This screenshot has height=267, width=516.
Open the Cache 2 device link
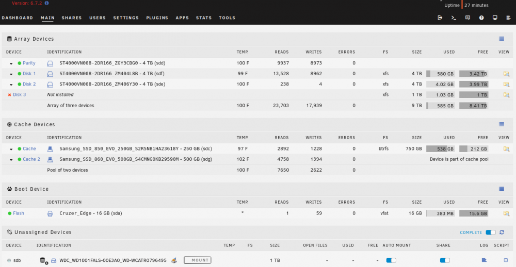coord(31,159)
